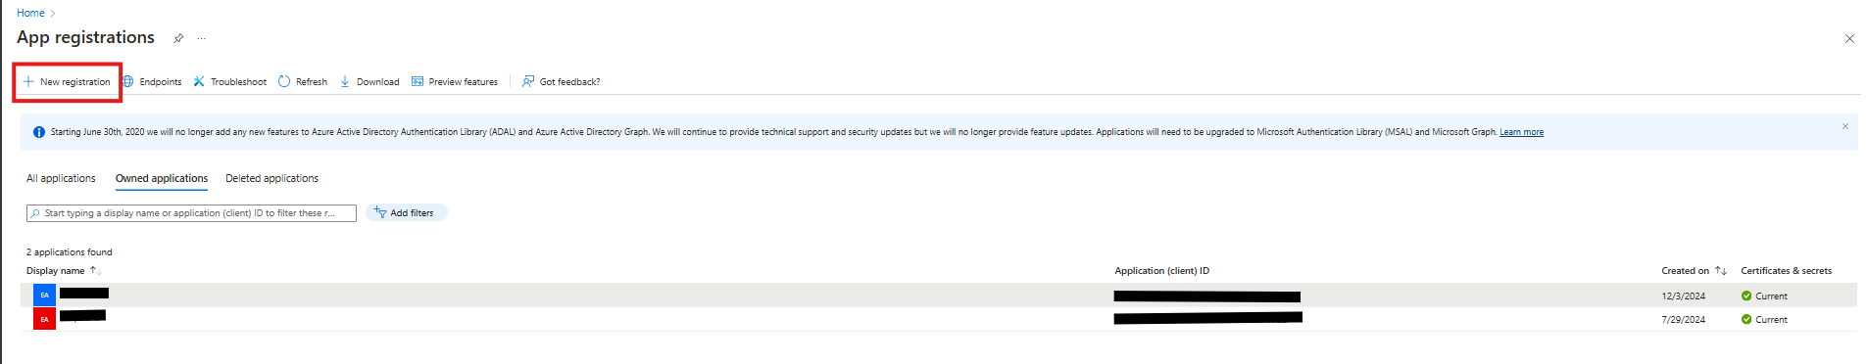Click the Add filters button
Image resolution: width=1867 pixels, height=364 pixels.
pyautogui.click(x=406, y=212)
